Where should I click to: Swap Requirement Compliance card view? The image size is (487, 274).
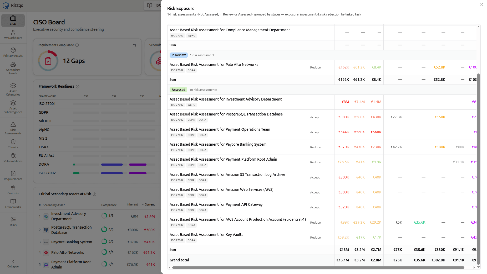[135, 45]
